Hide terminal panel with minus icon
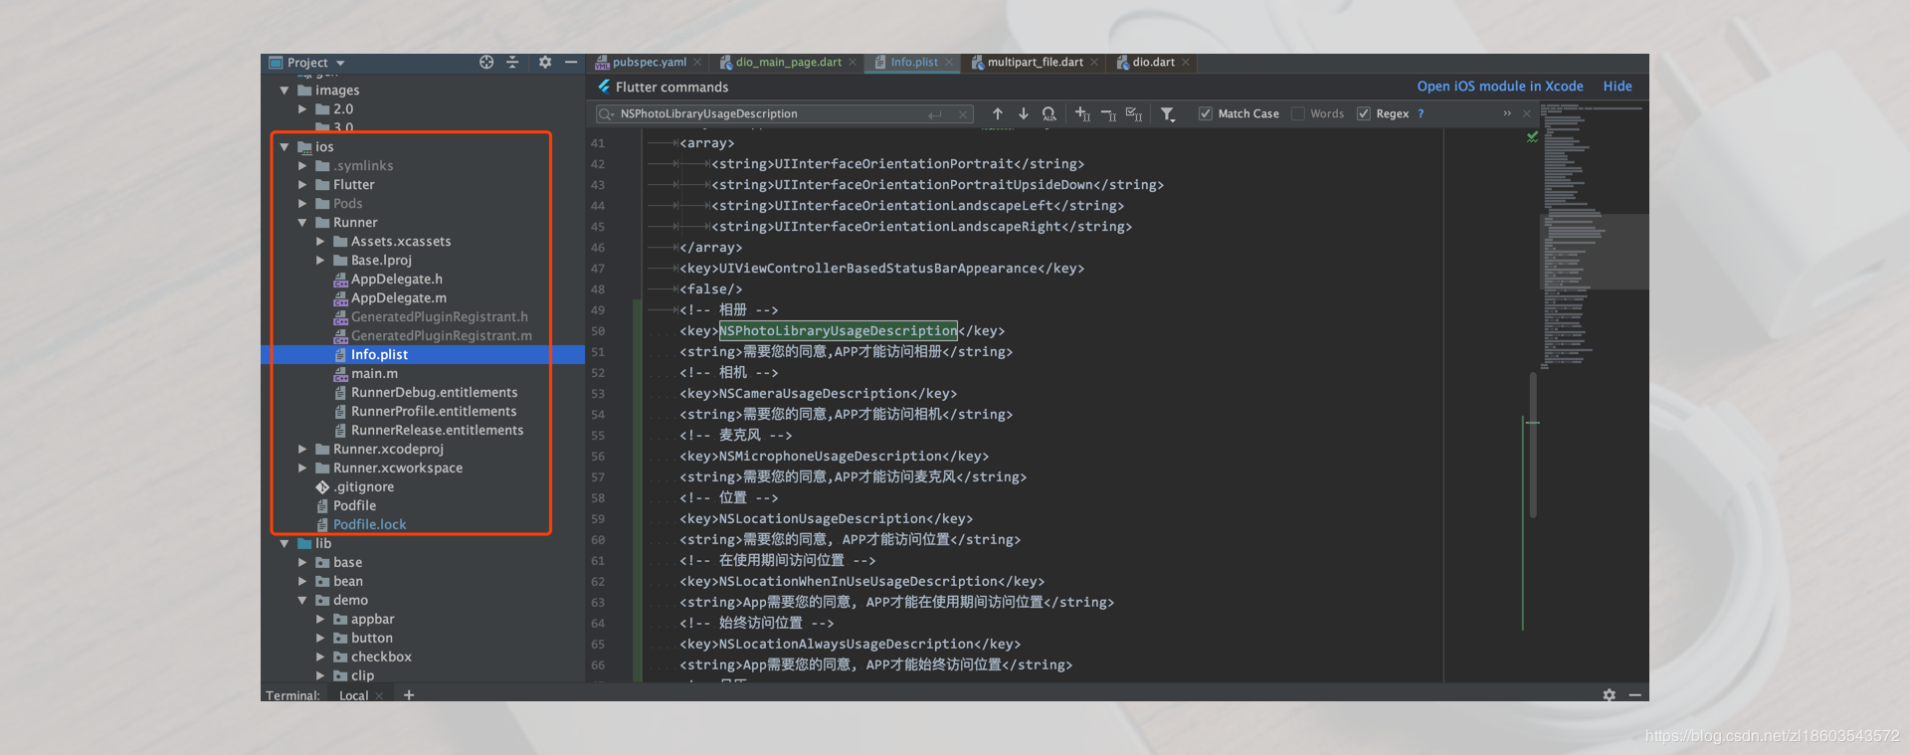 pos(1634,694)
